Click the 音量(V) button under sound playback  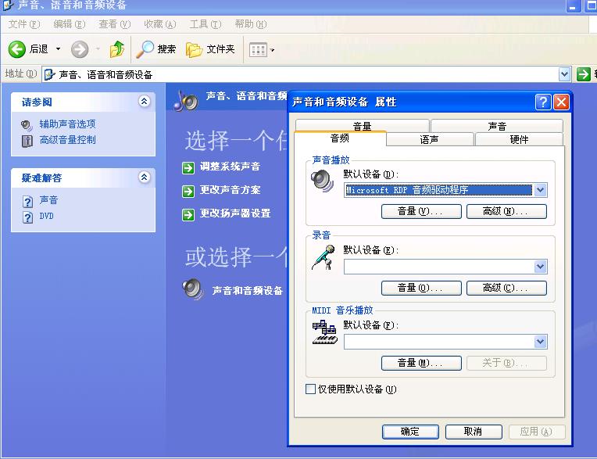tap(421, 211)
